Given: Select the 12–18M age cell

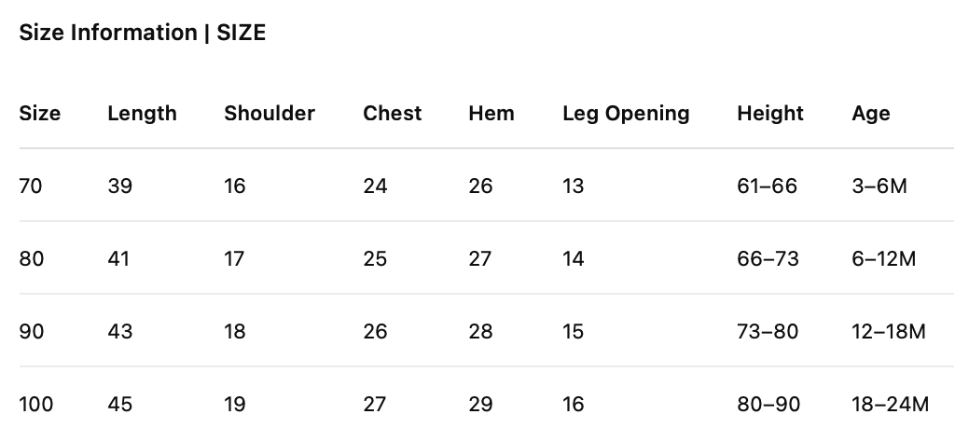Looking at the screenshot, I should click(x=888, y=331).
